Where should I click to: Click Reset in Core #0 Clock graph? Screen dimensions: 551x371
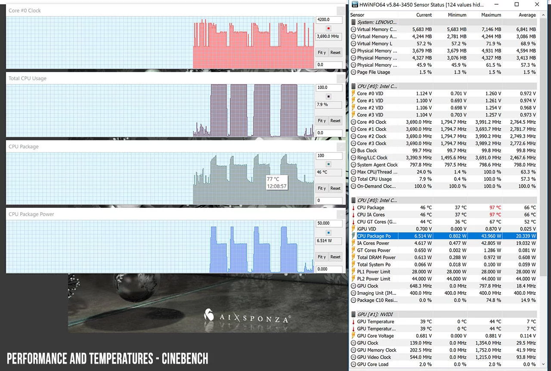(x=335, y=53)
